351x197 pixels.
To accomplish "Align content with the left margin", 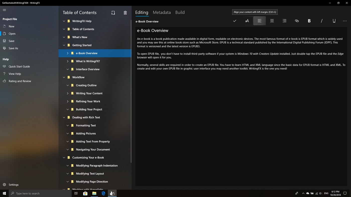I will coord(259,21).
